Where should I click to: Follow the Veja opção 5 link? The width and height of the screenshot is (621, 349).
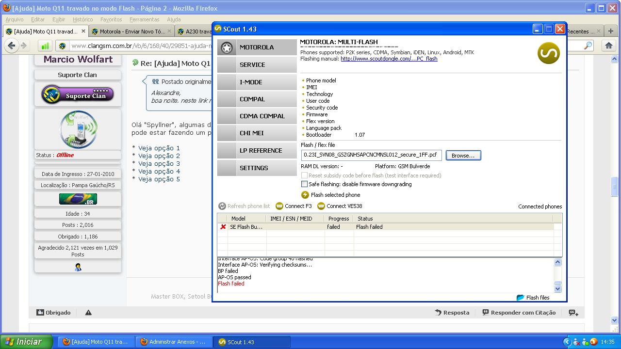[159, 179]
